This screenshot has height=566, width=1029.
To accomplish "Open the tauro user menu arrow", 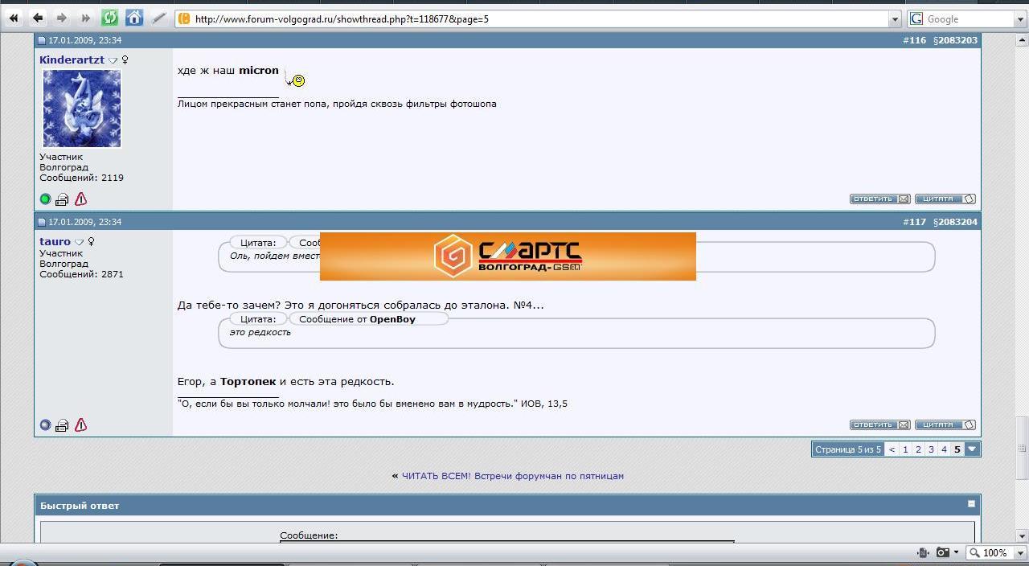I will [80, 242].
